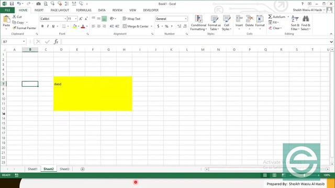Select row 10 header
335x188 pixels.
(x=4, y=99)
